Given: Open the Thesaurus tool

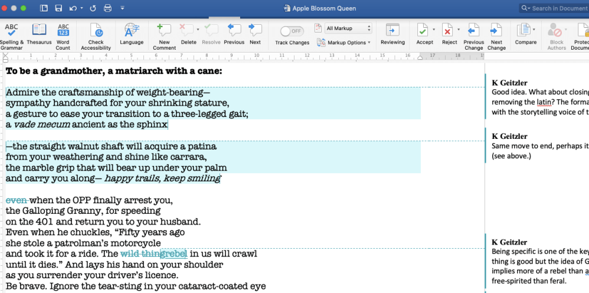Looking at the screenshot, I should pyautogui.click(x=39, y=35).
